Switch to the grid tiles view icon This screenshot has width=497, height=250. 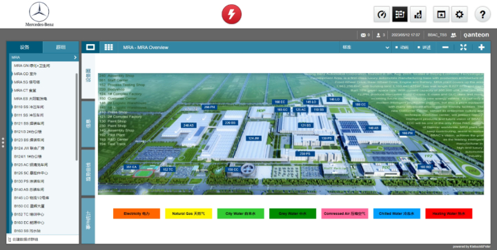coord(109,47)
